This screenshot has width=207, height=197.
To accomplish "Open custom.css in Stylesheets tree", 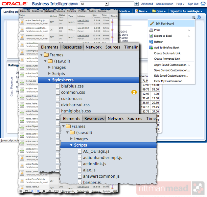I will [x=72, y=99].
